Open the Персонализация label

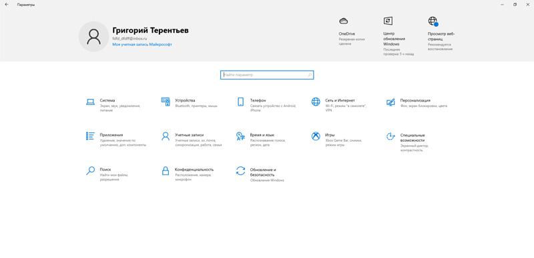(415, 100)
